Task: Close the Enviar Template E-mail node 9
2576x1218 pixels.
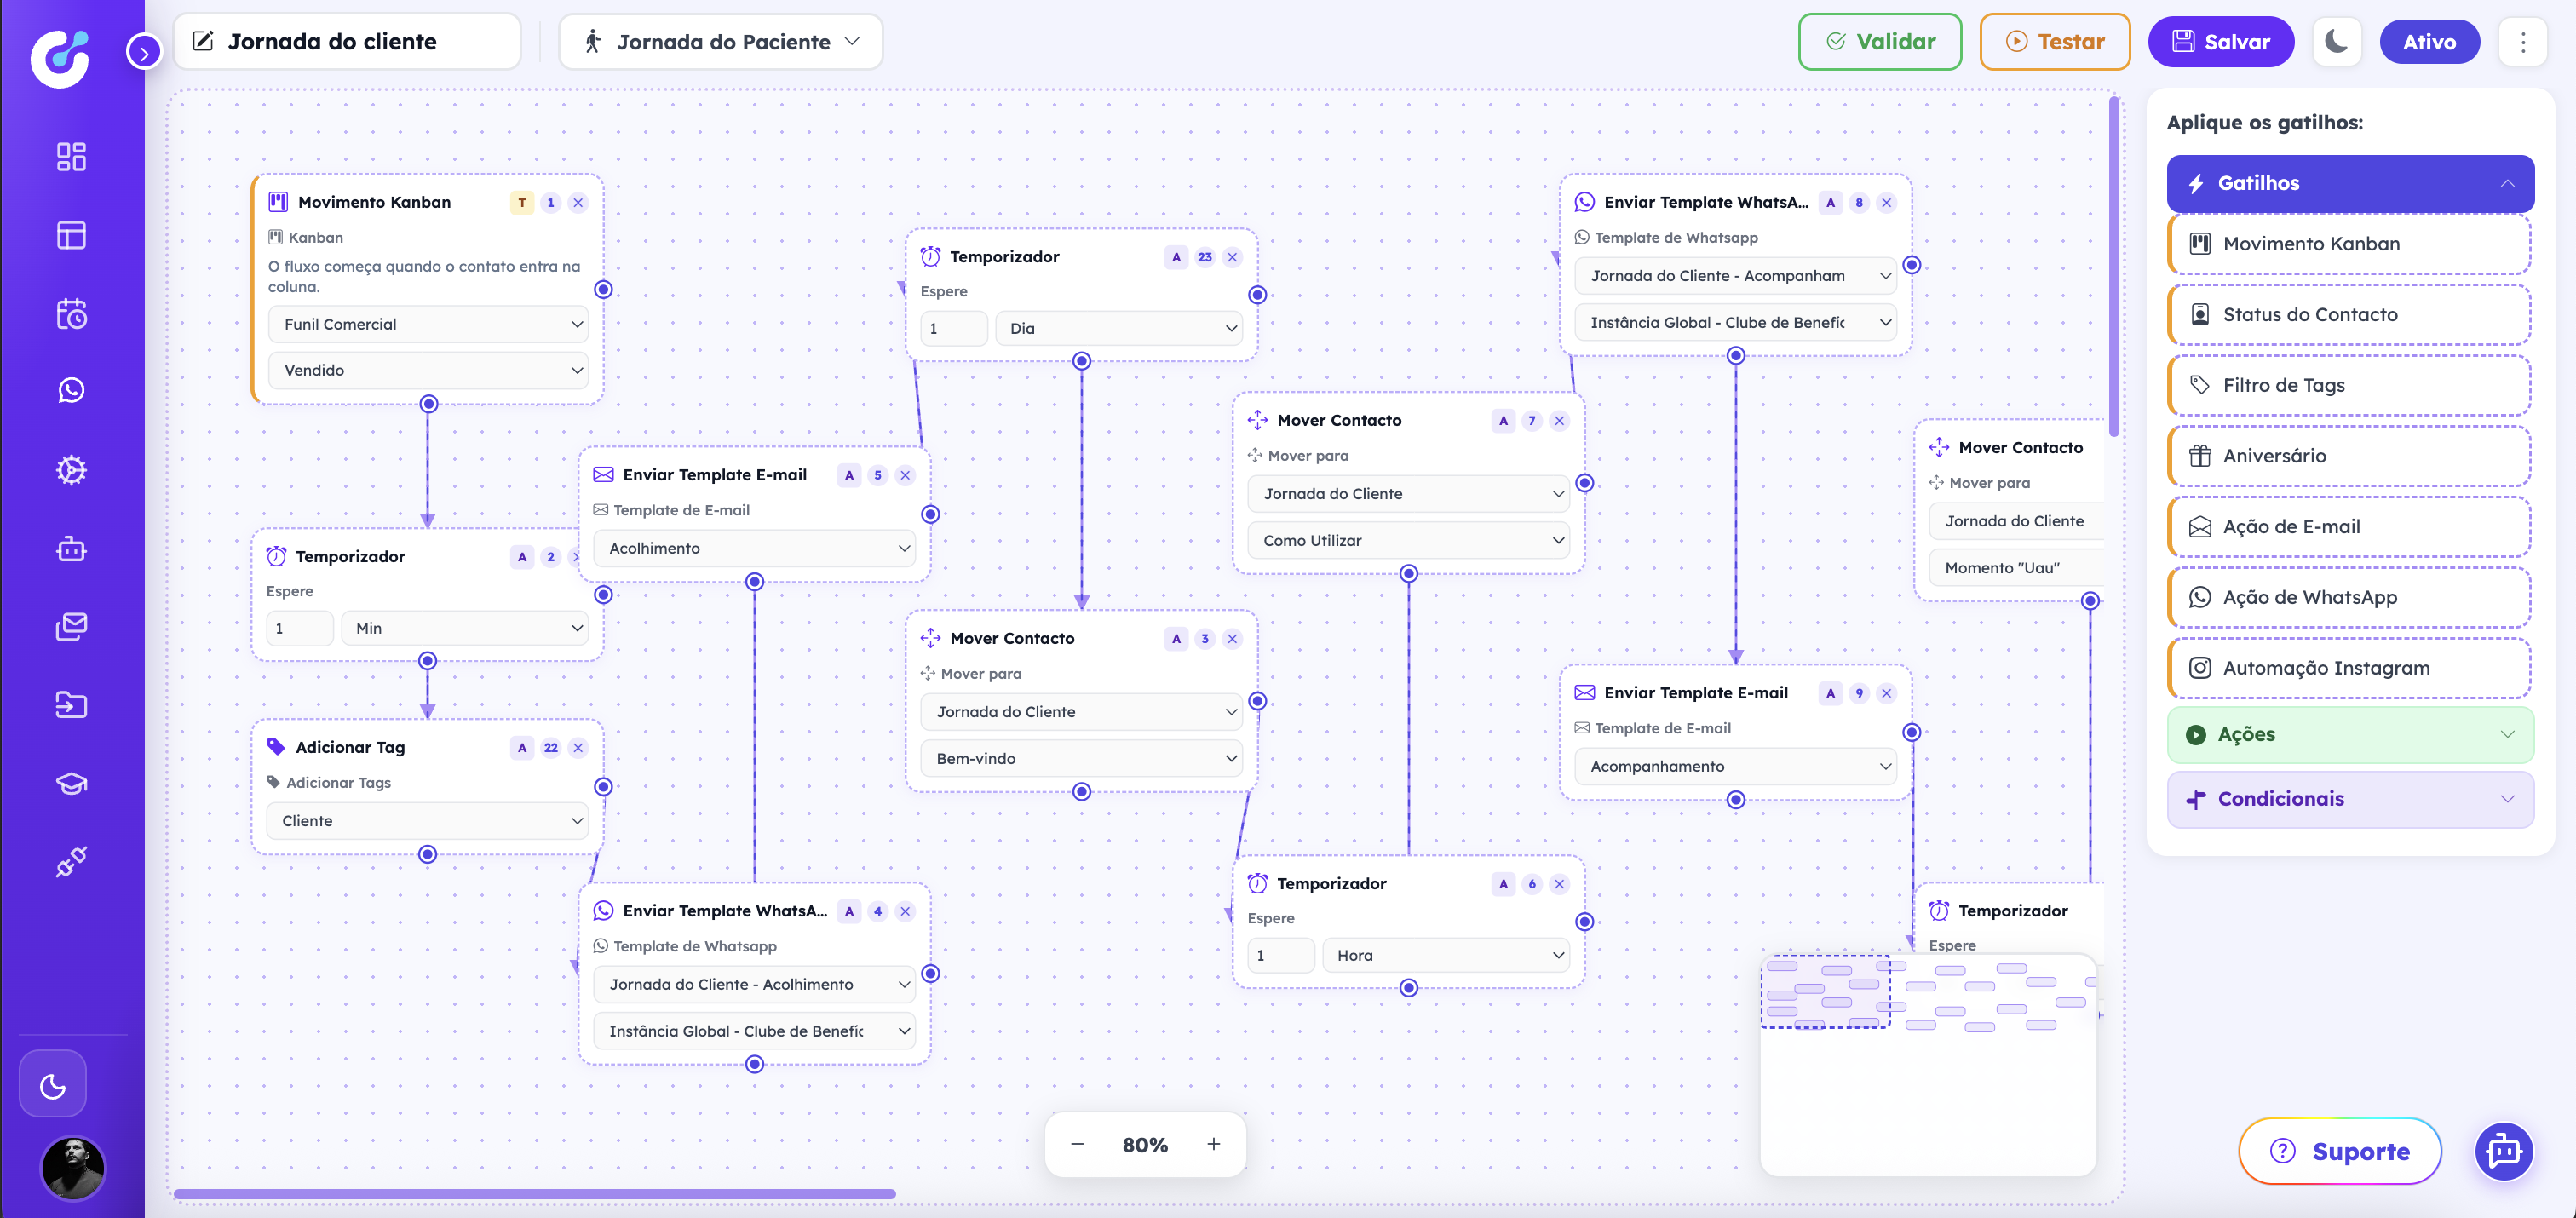Action: 1886,693
